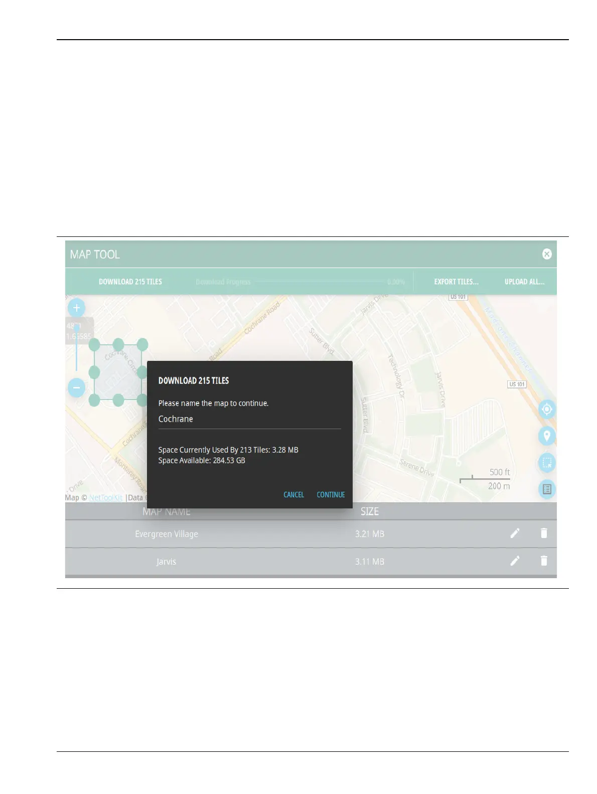The width and height of the screenshot is (597, 794).
Task: Click the 3.21 MB size value
Action: [x=370, y=534]
